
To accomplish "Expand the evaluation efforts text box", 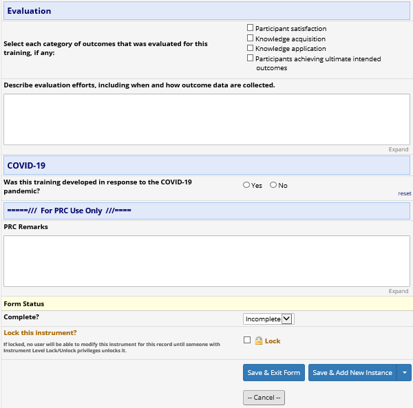I will pos(398,149).
